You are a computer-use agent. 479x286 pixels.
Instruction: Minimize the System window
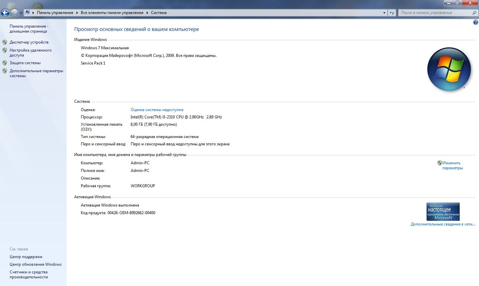[x=449, y=3]
